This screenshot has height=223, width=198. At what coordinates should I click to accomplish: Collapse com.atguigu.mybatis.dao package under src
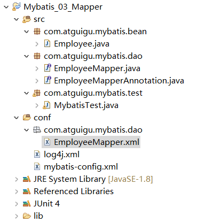27,56
